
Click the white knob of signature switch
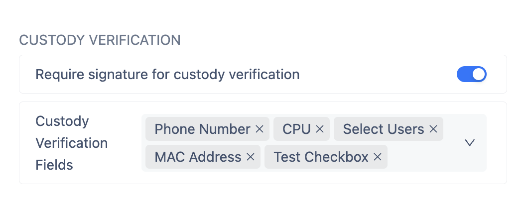pos(478,75)
